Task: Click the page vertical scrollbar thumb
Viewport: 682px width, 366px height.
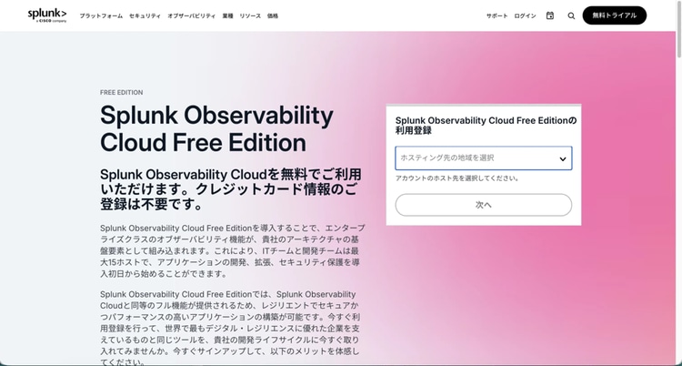Action: [x=679, y=28]
